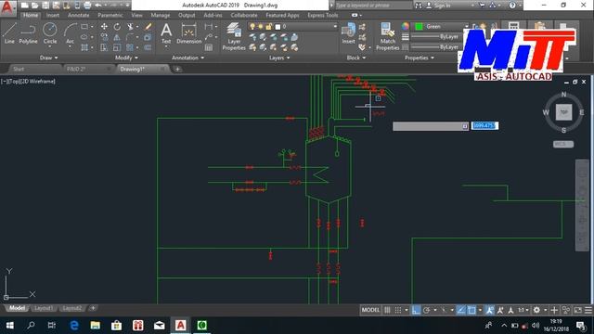Viewport: 594px width, 334px height.
Task: Click the Top 2D Wireframe viewport label
Action: click(x=28, y=81)
